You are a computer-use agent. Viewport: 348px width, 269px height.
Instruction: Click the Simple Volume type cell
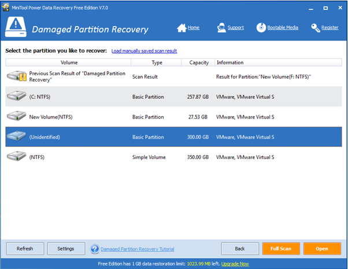(x=149, y=157)
